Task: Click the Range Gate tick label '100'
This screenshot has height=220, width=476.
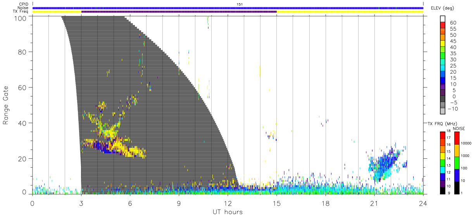Action: pos(21,18)
